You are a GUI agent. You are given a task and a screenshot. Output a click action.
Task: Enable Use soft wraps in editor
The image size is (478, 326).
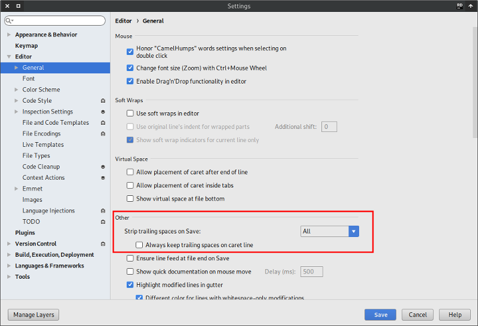[x=130, y=113]
